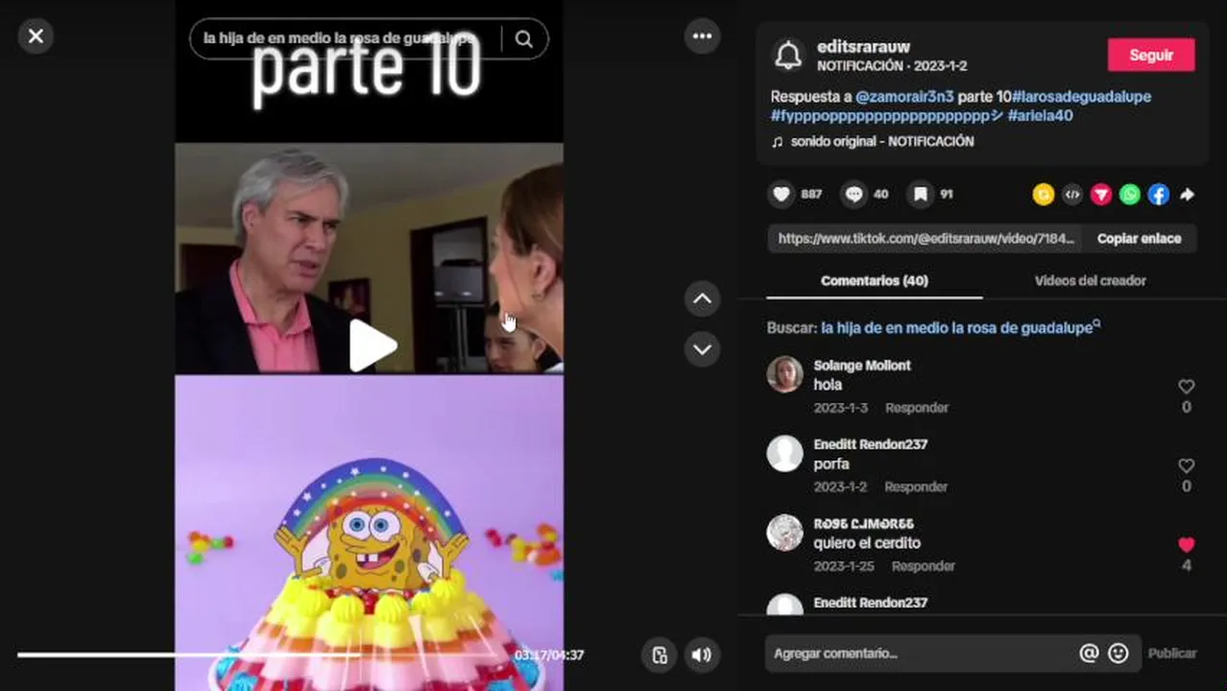The width and height of the screenshot is (1227, 691).
Task: Like the video with heart icon
Action: (782, 195)
